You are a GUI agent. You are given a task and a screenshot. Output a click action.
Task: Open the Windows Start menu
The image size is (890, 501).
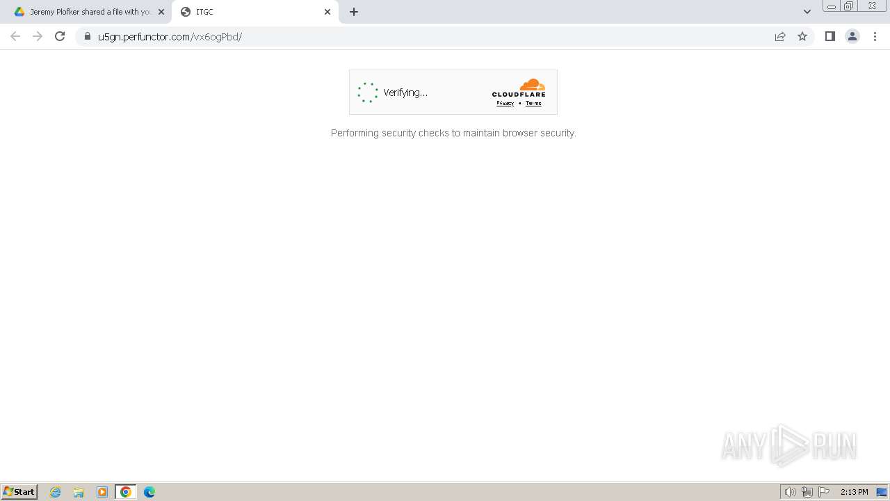(x=19, y=491)
